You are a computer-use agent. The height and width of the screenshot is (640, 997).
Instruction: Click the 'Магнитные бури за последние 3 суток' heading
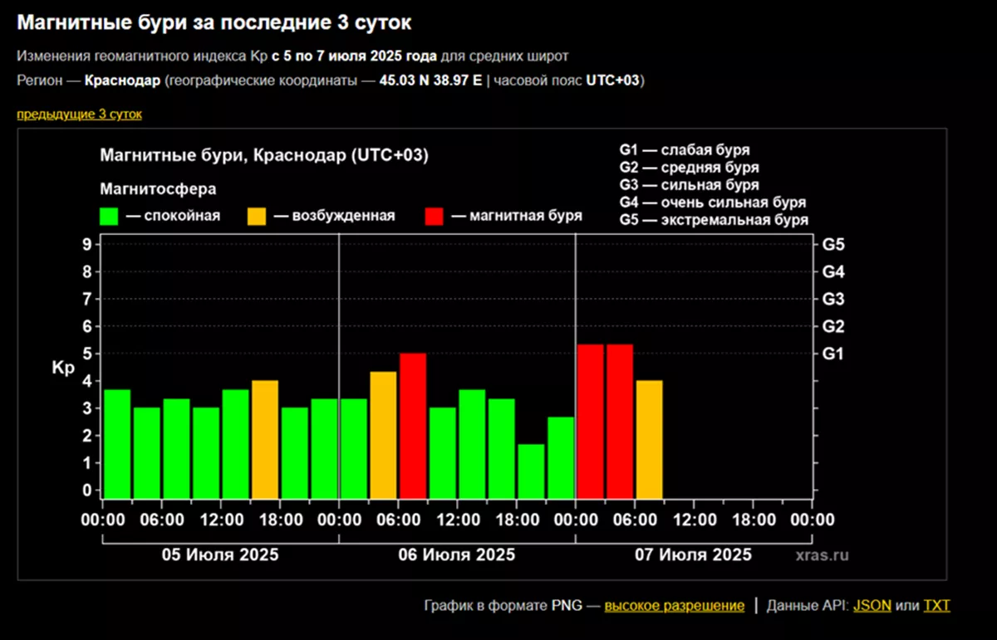(214, 22)
